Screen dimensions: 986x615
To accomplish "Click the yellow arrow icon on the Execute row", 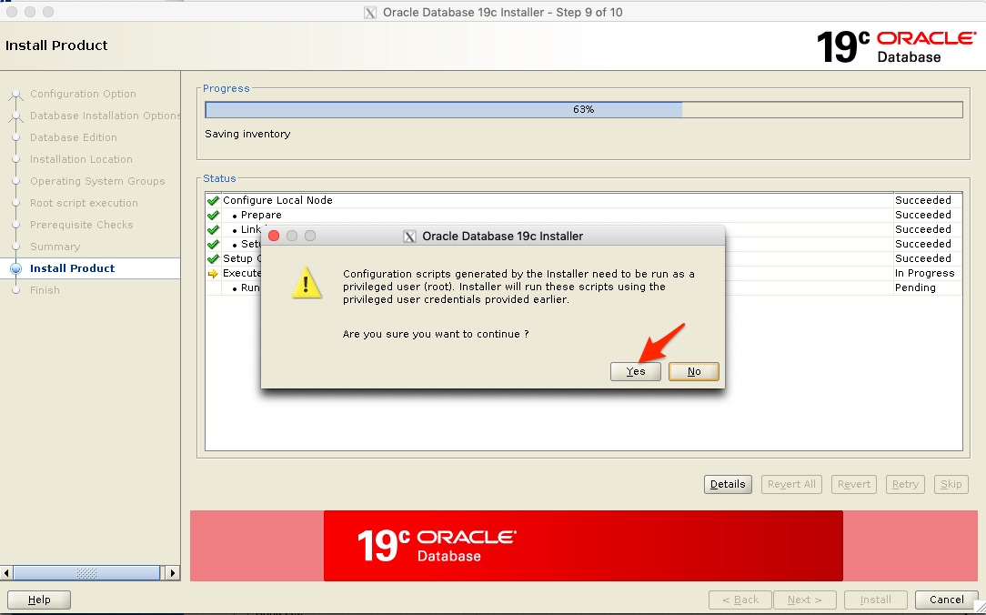I will click(x=213, y=274).
